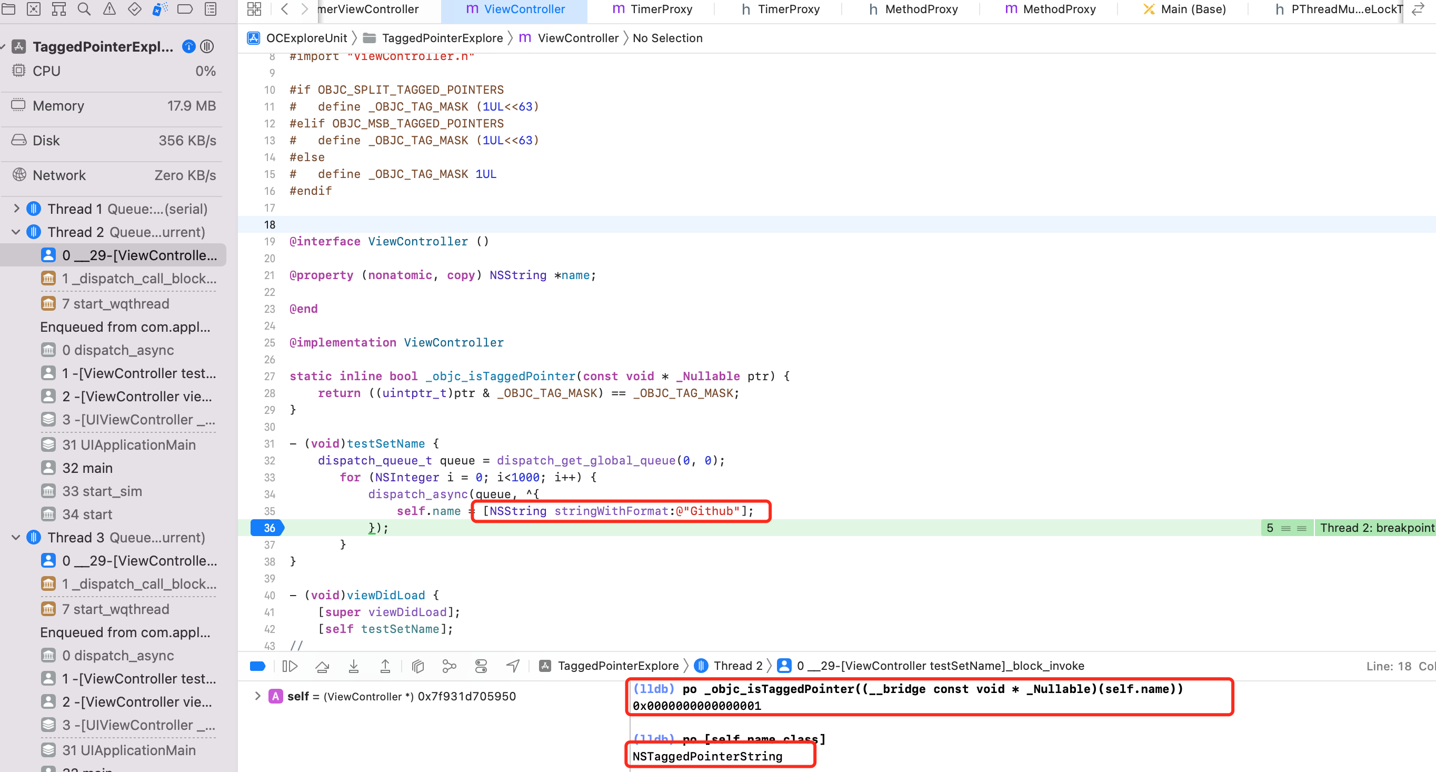Open the Debug Memory Graph icon
The image size is (1436, 772).
tap(450, 666)
